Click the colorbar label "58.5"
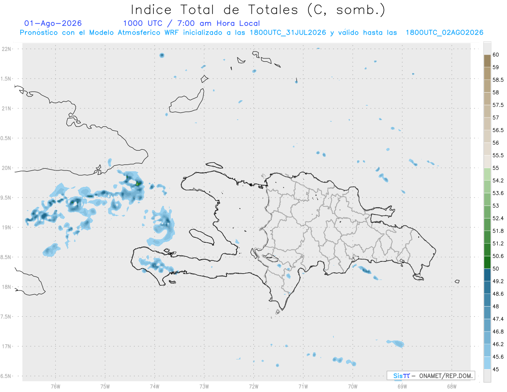 (498, 79)
